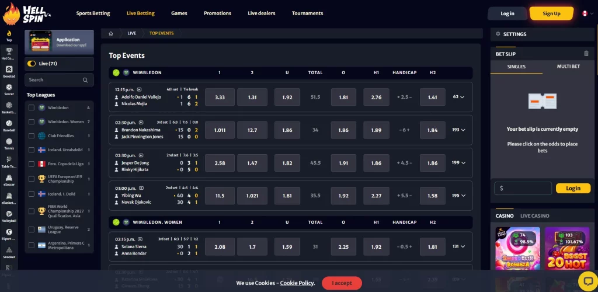Select odds 1.021 for Novak Djokovic

click(252, 196)
